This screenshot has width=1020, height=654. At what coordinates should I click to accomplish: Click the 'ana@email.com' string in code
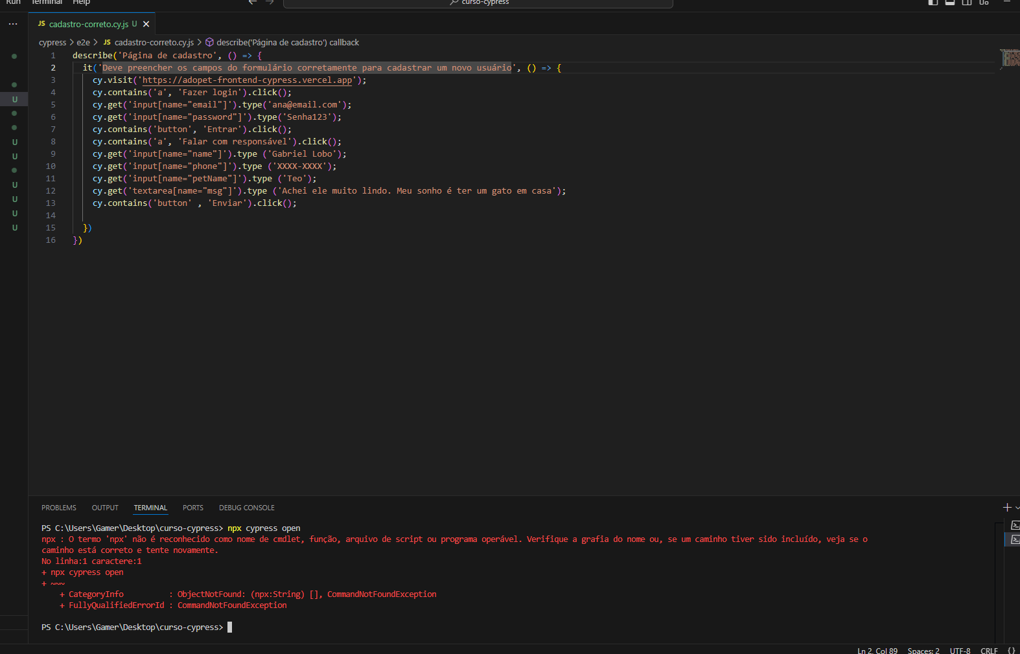point(305,105)
